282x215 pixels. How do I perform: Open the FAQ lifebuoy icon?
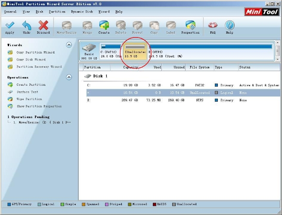213,25
